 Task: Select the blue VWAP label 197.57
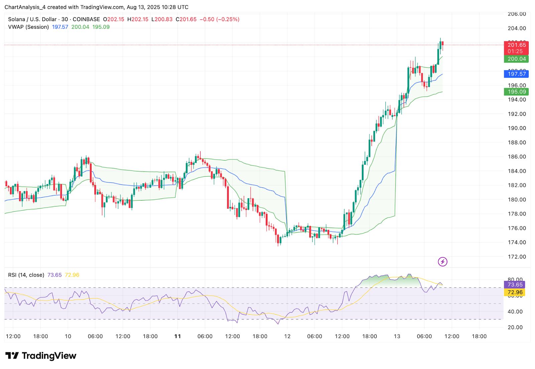[x=516, y=74]
